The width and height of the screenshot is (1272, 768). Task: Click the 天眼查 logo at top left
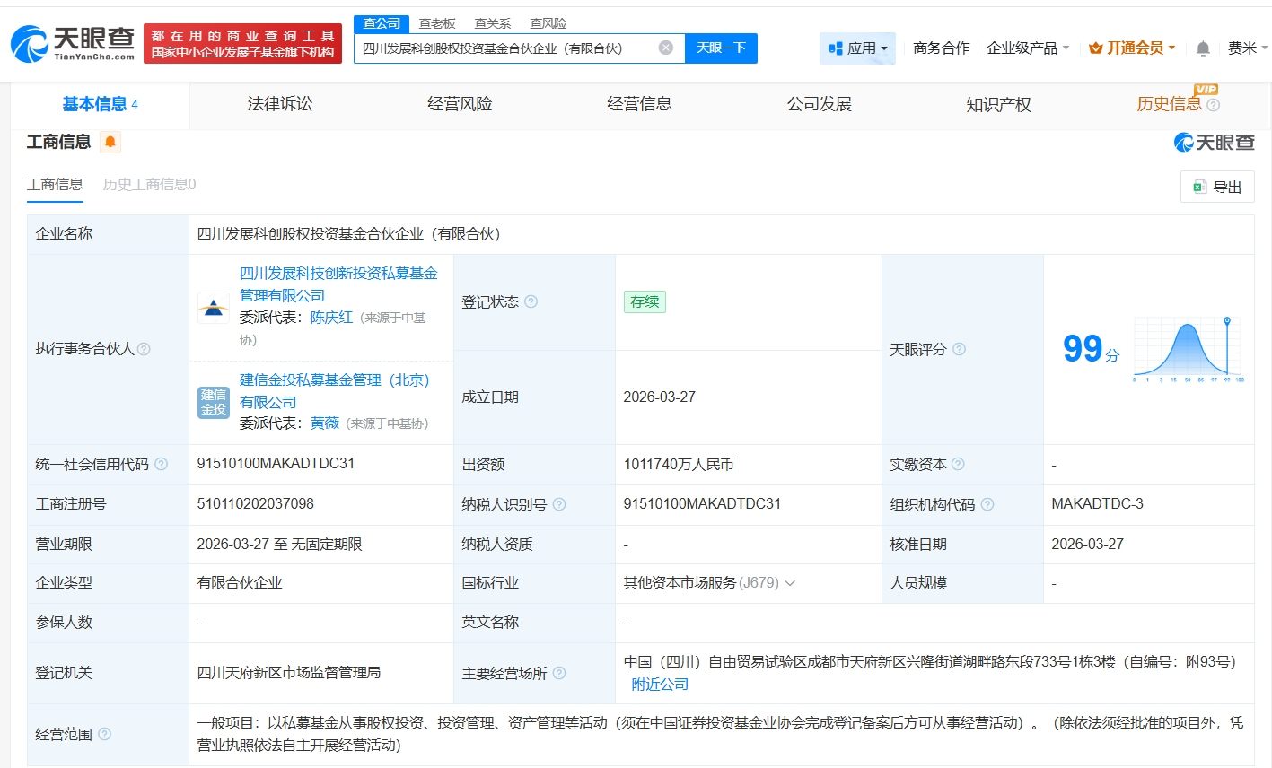coord(72,43)
